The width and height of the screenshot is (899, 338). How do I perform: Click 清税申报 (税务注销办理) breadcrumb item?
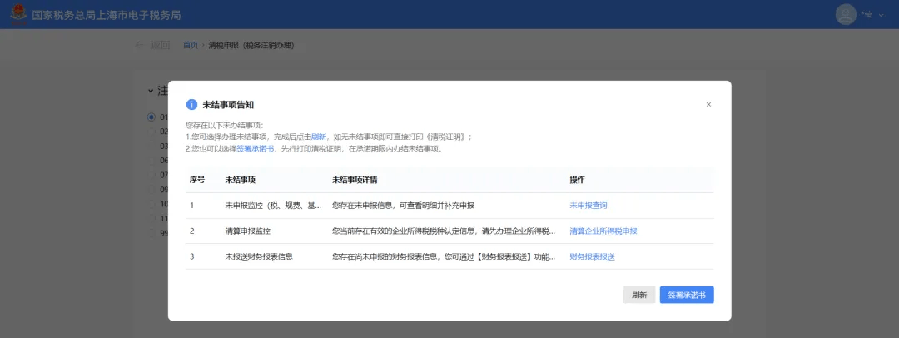[251, 45]
